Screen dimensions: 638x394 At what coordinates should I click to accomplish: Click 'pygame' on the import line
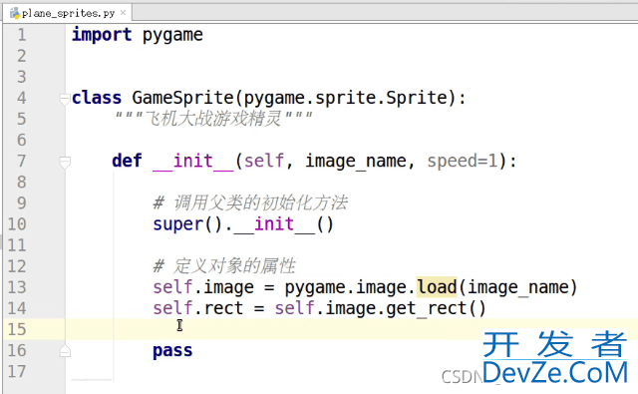point(172,36)
